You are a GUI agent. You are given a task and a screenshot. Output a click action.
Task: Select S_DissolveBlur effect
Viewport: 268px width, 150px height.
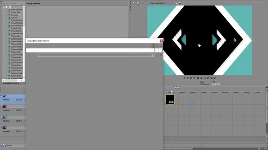[16, 36]
